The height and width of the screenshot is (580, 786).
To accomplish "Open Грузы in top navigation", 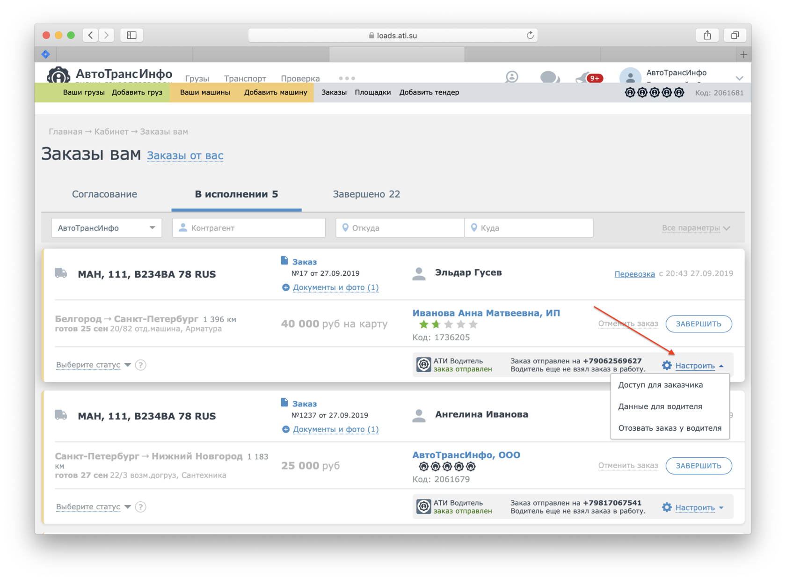I will [x=197, y=78].
